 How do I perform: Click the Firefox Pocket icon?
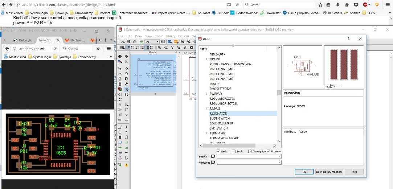[356, 5]
